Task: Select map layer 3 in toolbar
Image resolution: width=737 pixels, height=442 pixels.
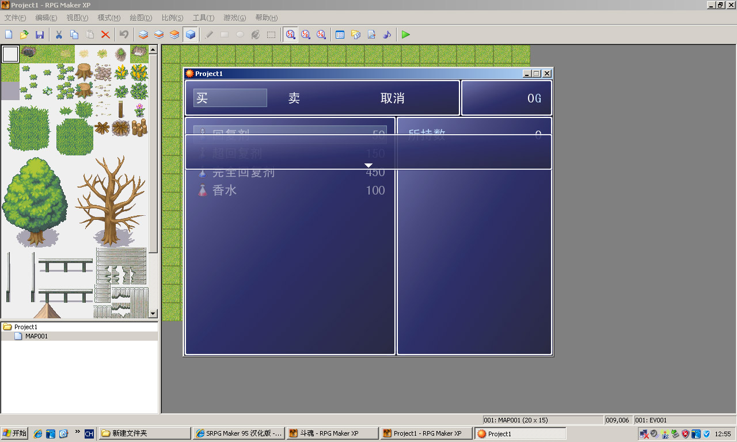Action: point(174,35)
